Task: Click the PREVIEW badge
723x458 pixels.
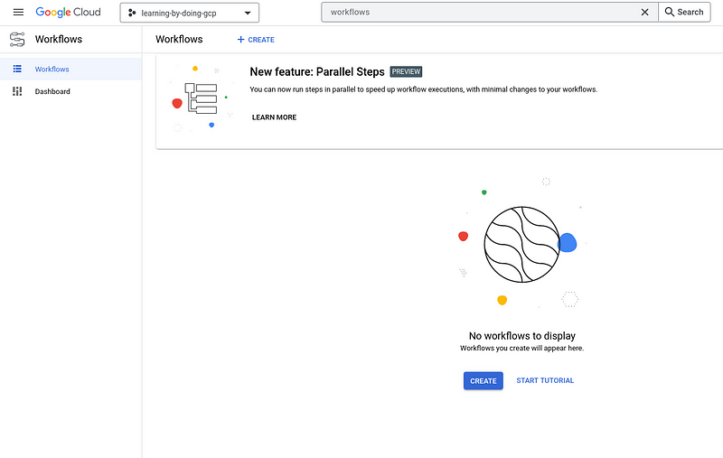Action: coord(406,72)
